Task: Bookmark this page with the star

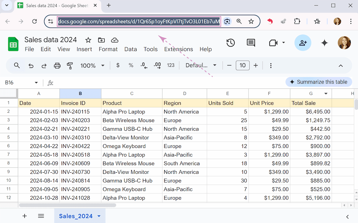Action: pyautogui.click(x=251, y=21)
